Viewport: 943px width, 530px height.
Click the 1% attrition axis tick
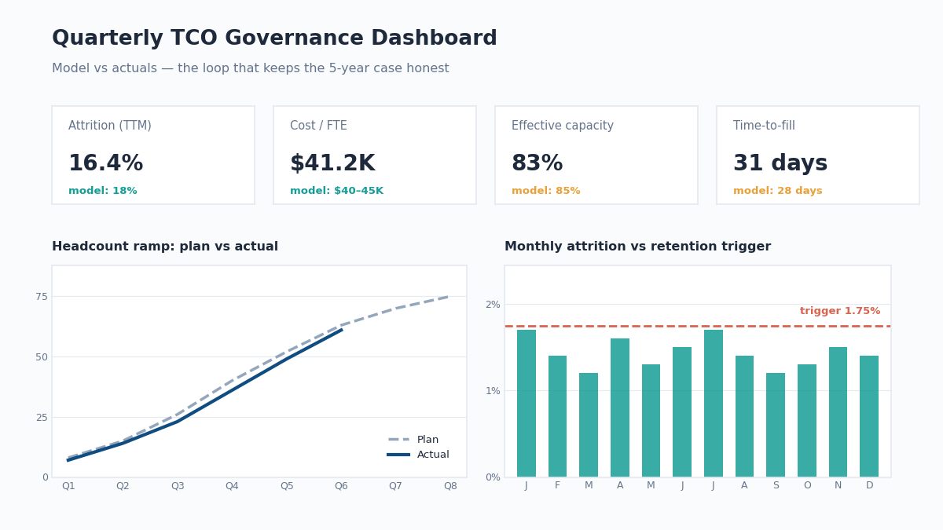tap(493, 390)
